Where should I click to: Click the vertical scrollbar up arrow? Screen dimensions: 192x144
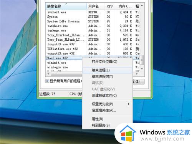point(142,6)
